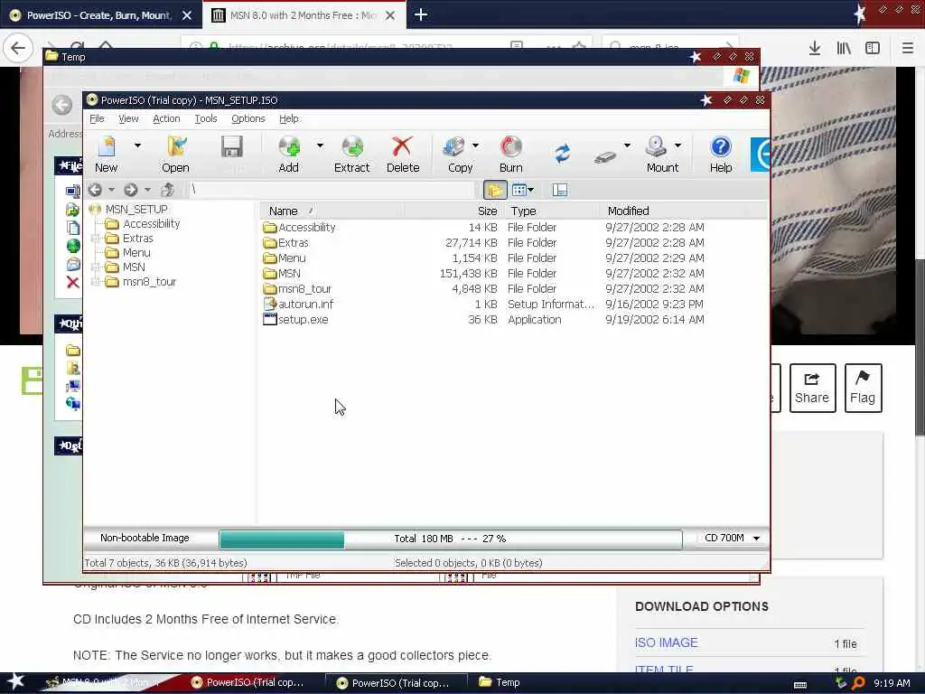The image size is (925, 694).
Task: Toggle the folder tree pane button
Action: point(495,190)
